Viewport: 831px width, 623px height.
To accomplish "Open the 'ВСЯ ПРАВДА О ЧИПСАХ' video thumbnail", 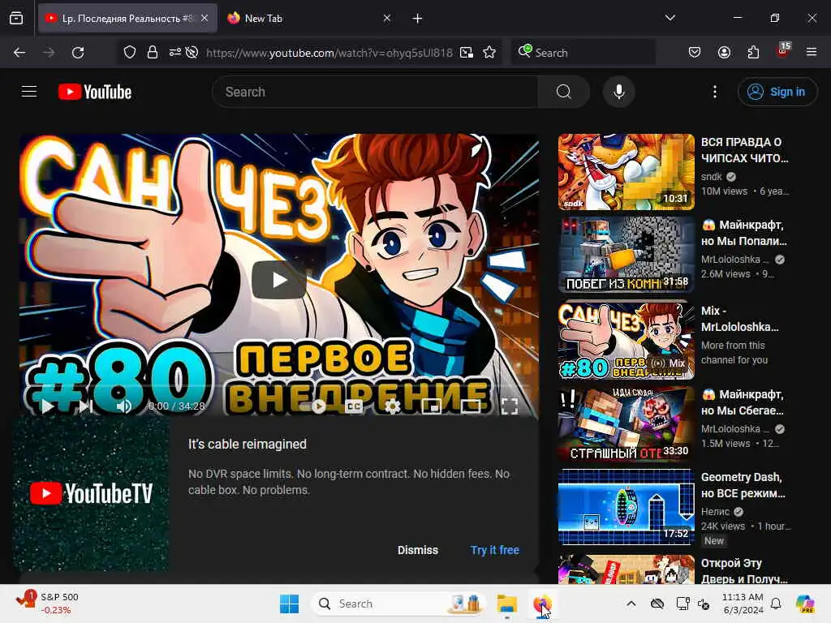I will click(x=626, y=172).
